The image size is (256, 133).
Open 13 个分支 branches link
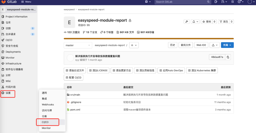click(x=90, y=32)
